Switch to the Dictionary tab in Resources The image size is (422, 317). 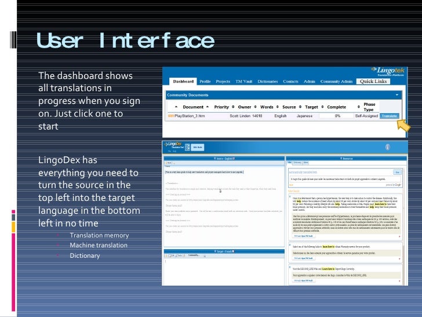coord(297,163)
